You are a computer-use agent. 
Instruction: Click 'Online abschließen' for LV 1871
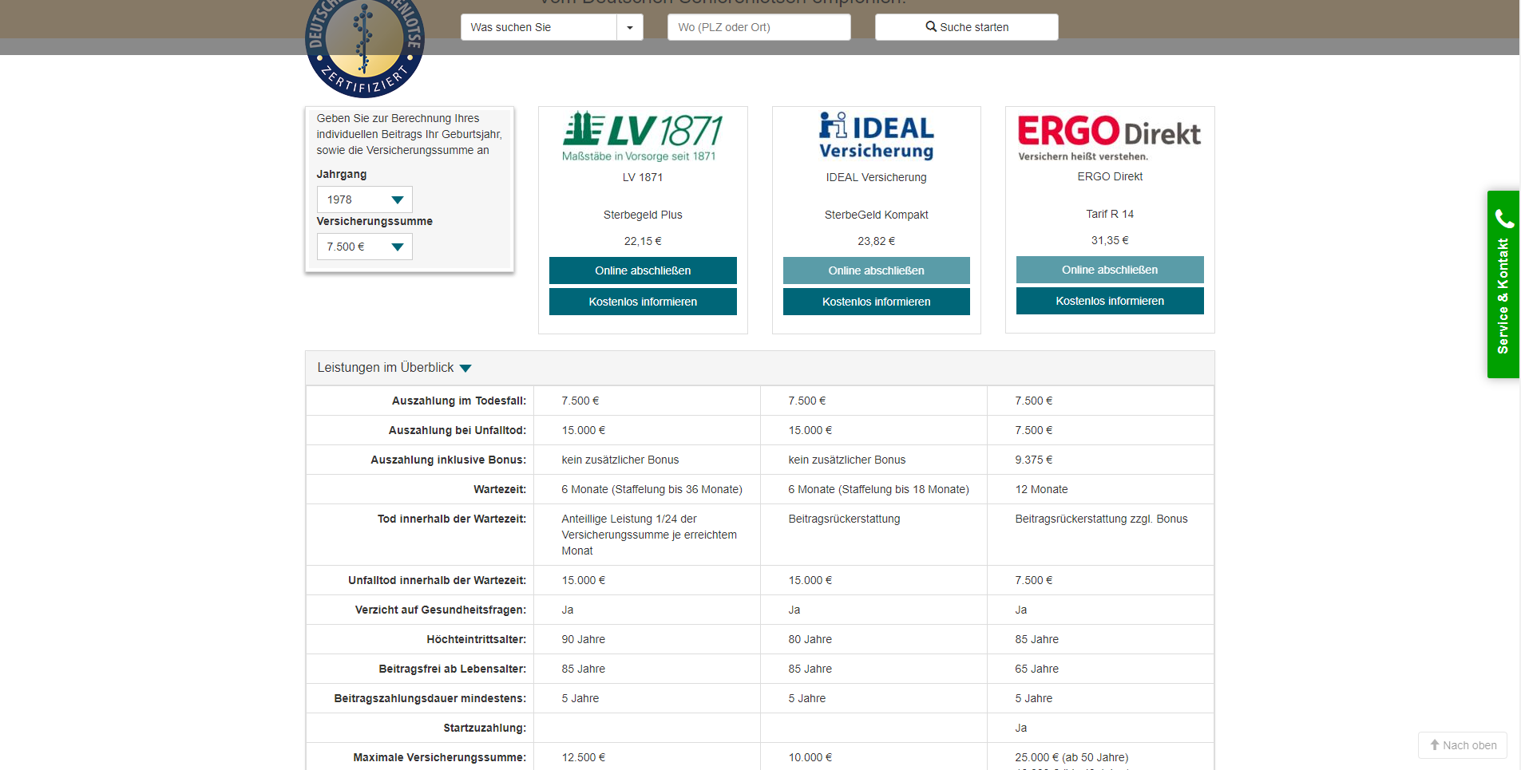pyautogui.click(x=643, y=270)
